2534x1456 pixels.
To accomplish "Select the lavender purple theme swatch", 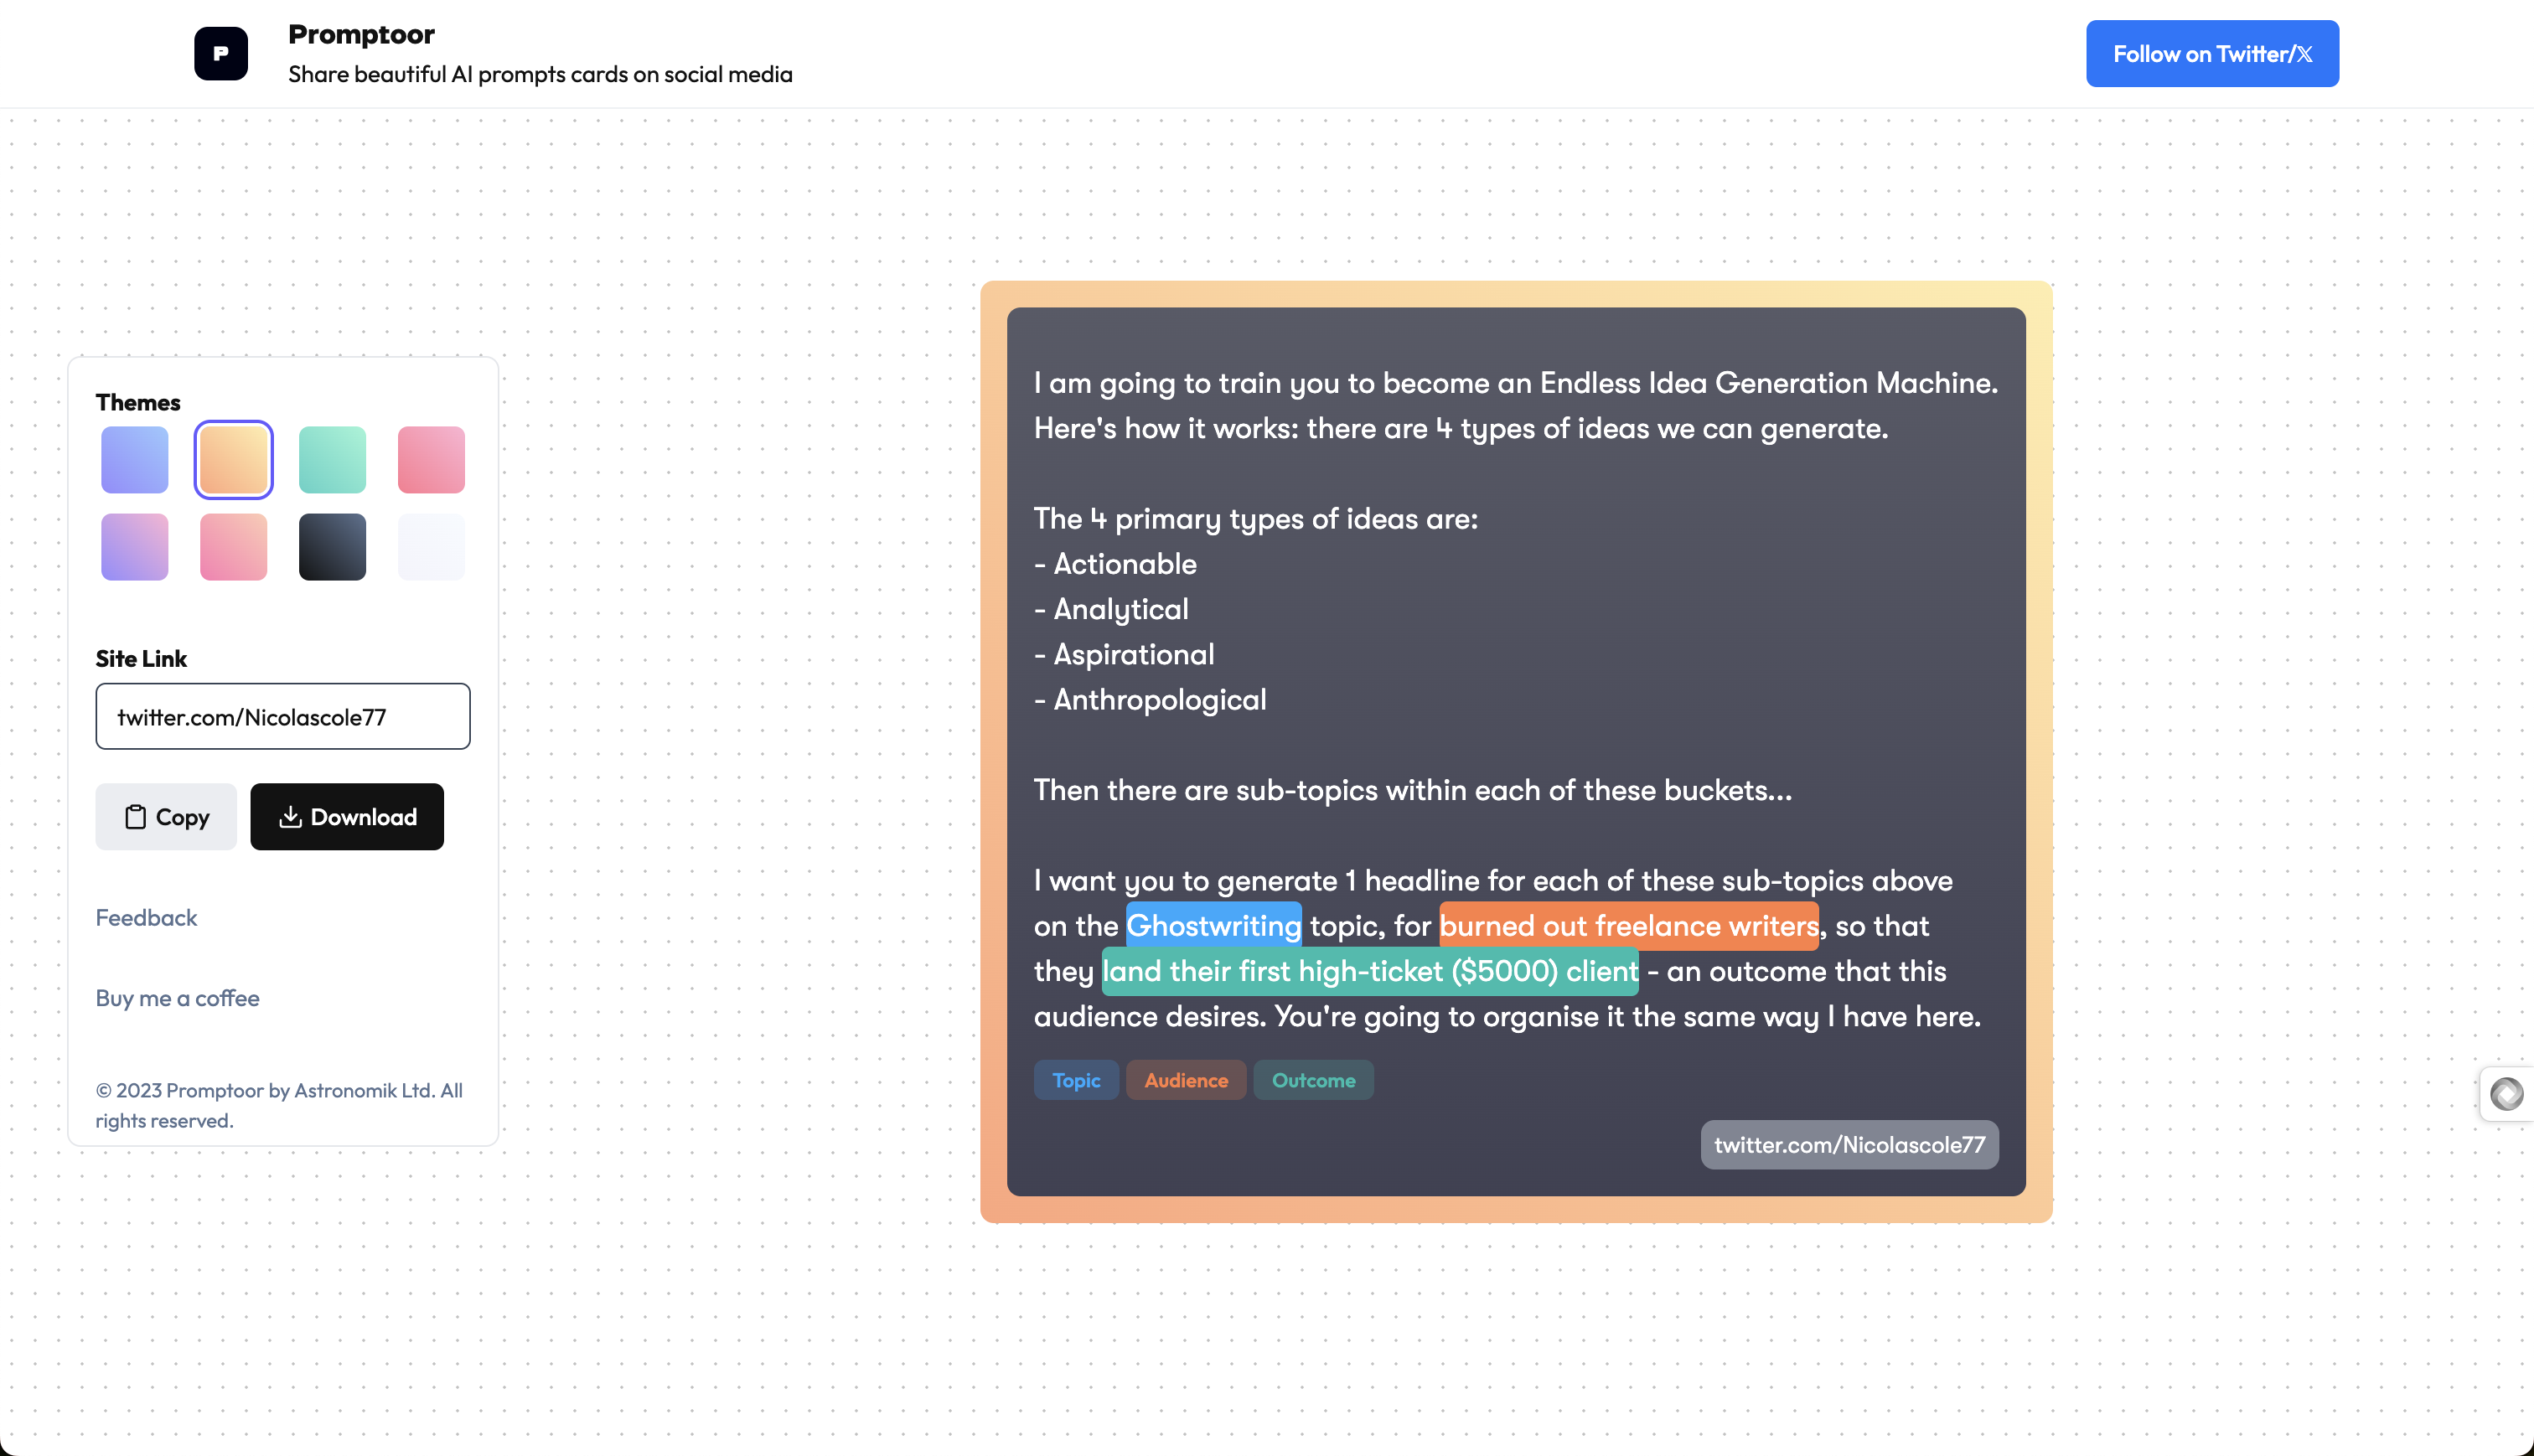I will 134,547.
